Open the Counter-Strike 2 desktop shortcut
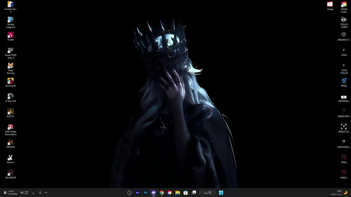351x197 pixels. tap(10, 7)
